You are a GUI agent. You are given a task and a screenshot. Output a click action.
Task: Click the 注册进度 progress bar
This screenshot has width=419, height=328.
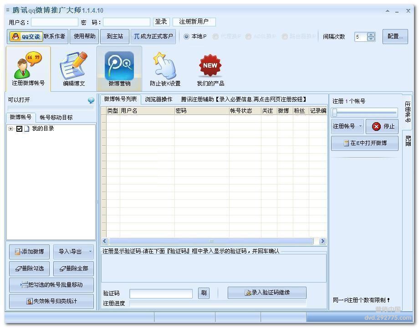point(218,303)
